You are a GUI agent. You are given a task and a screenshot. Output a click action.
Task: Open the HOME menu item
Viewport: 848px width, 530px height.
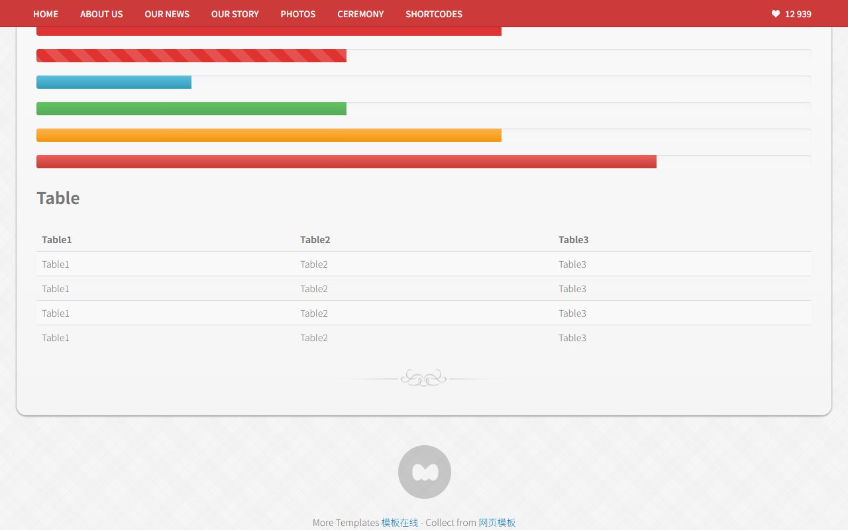(46, 14)
